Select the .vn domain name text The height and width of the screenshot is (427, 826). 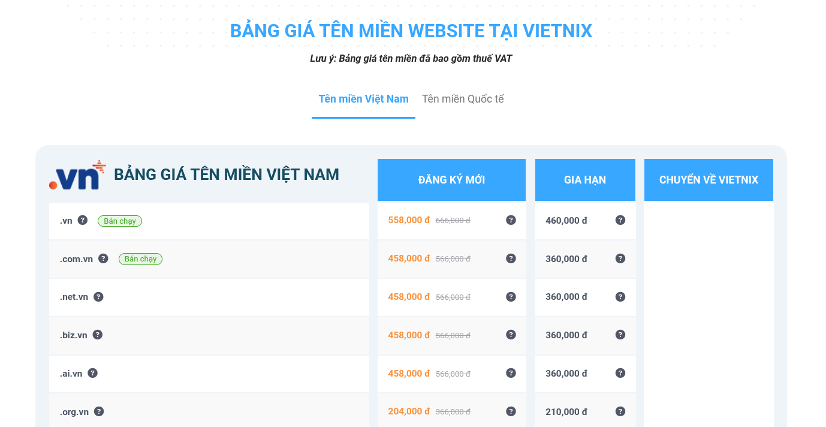click(66, 221)
